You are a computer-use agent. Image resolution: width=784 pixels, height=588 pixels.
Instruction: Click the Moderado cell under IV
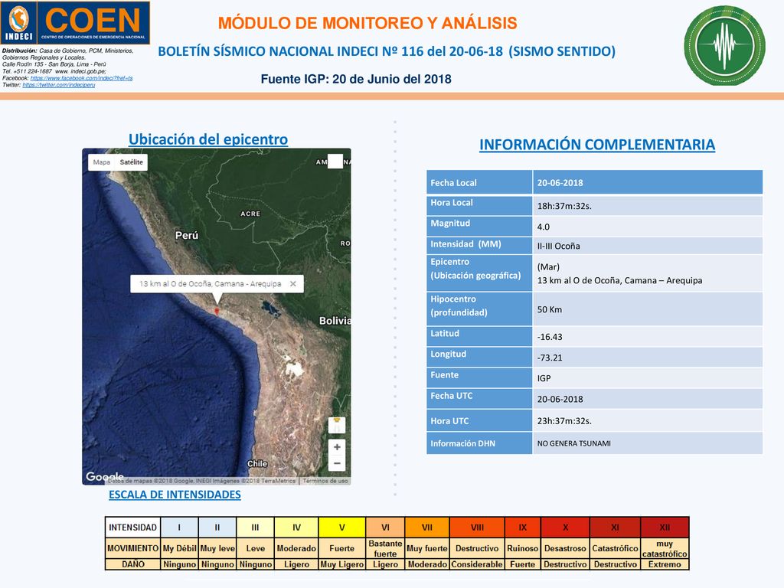click(296, 548)
